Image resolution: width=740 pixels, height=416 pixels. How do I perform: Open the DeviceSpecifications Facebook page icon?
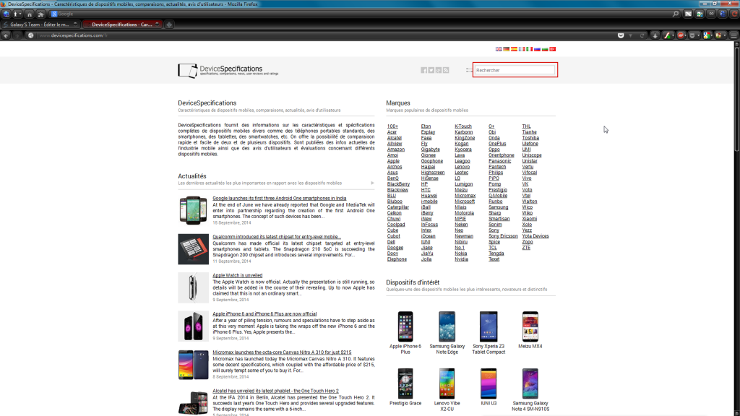423,70
